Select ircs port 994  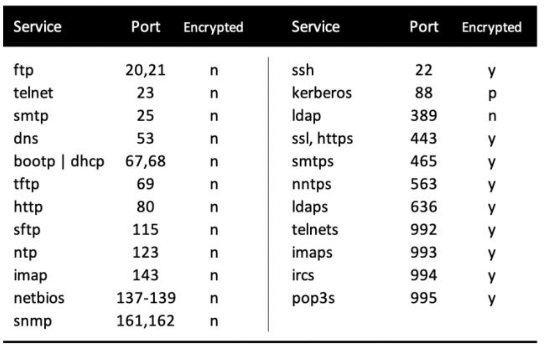(423, 276)
